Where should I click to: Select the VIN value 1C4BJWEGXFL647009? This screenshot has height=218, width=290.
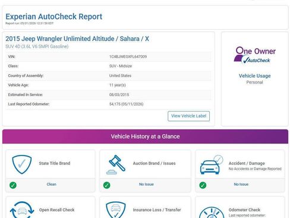(128, 57)
